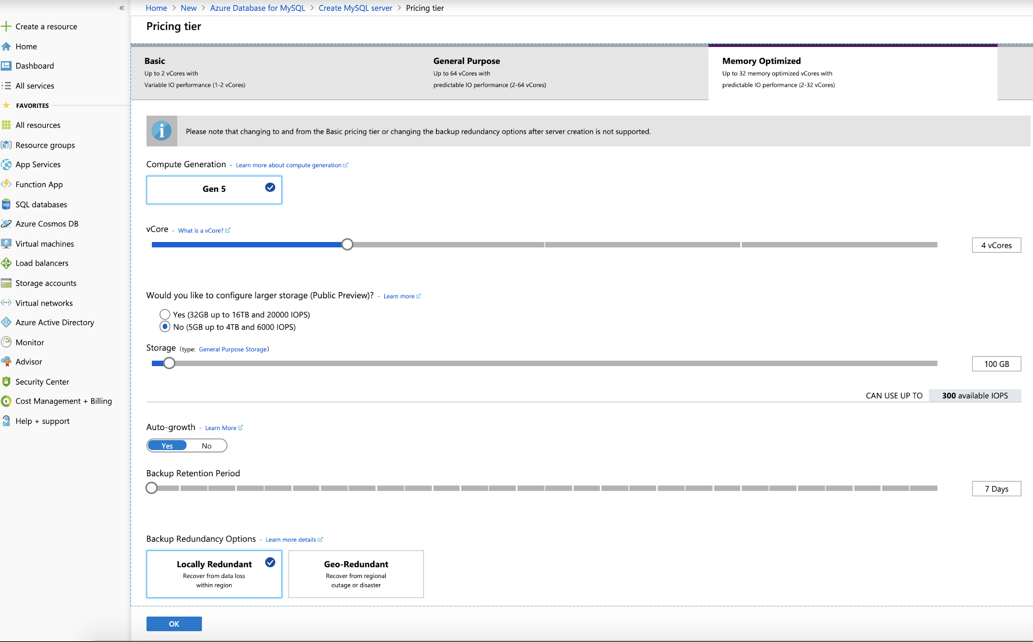Switch to the Basic pricing tier tab
The width and height of the screenshot is (1033, 642).
pos(275,72)
